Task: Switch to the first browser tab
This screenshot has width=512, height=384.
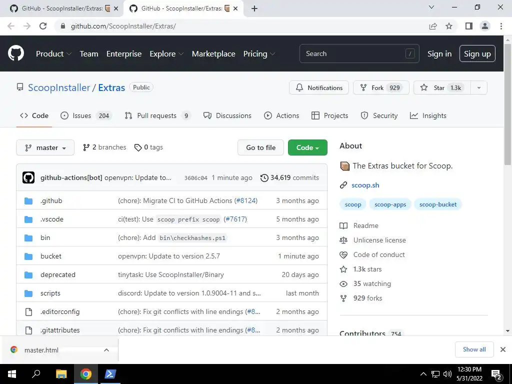Action: (x=62, y=8)
